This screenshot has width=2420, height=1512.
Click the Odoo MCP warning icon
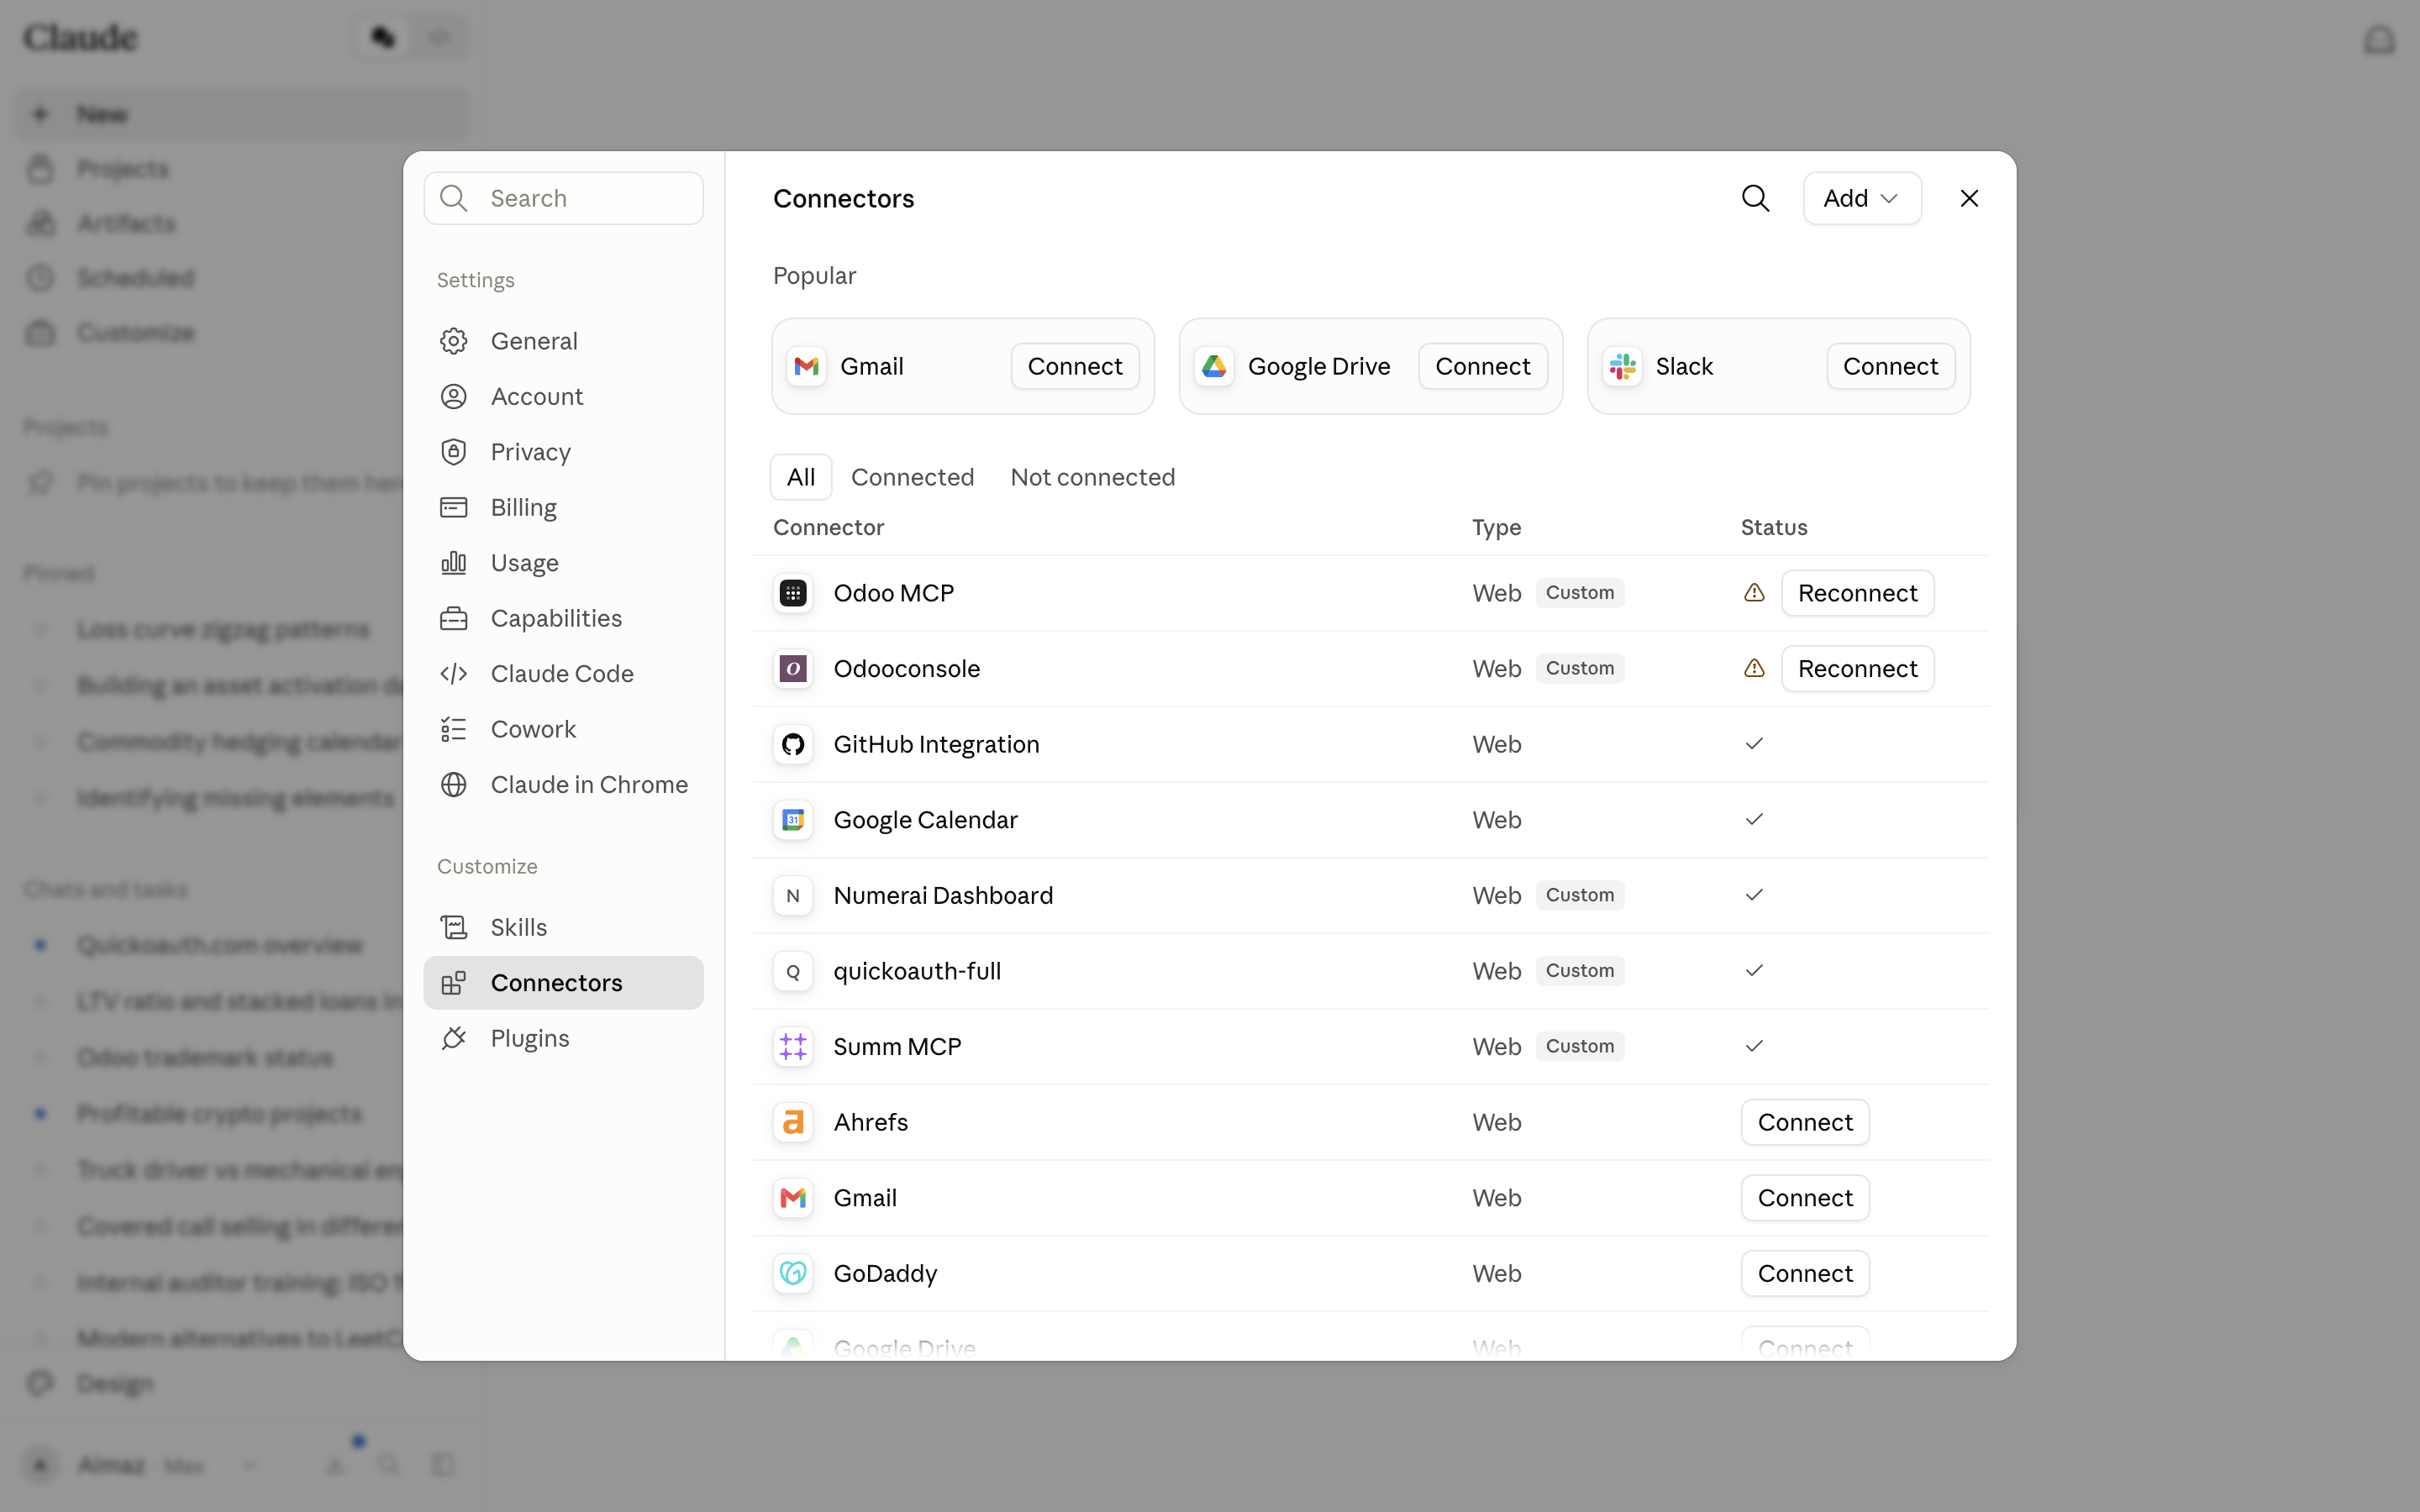pyautogui.click(x=1754, y=593)
